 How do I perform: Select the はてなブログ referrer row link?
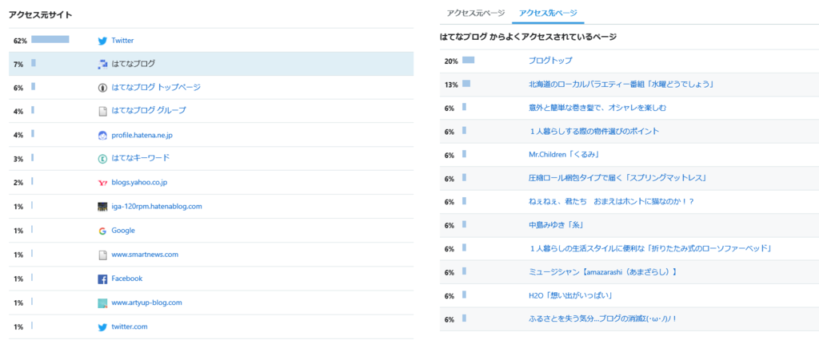point(134,64)
